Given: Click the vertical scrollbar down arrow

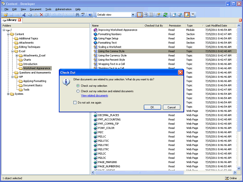Looking at the screenshot, I should click(239, 168).
